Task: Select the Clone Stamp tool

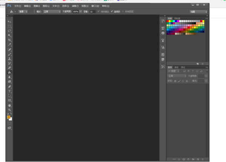Action: pos(9,59)
